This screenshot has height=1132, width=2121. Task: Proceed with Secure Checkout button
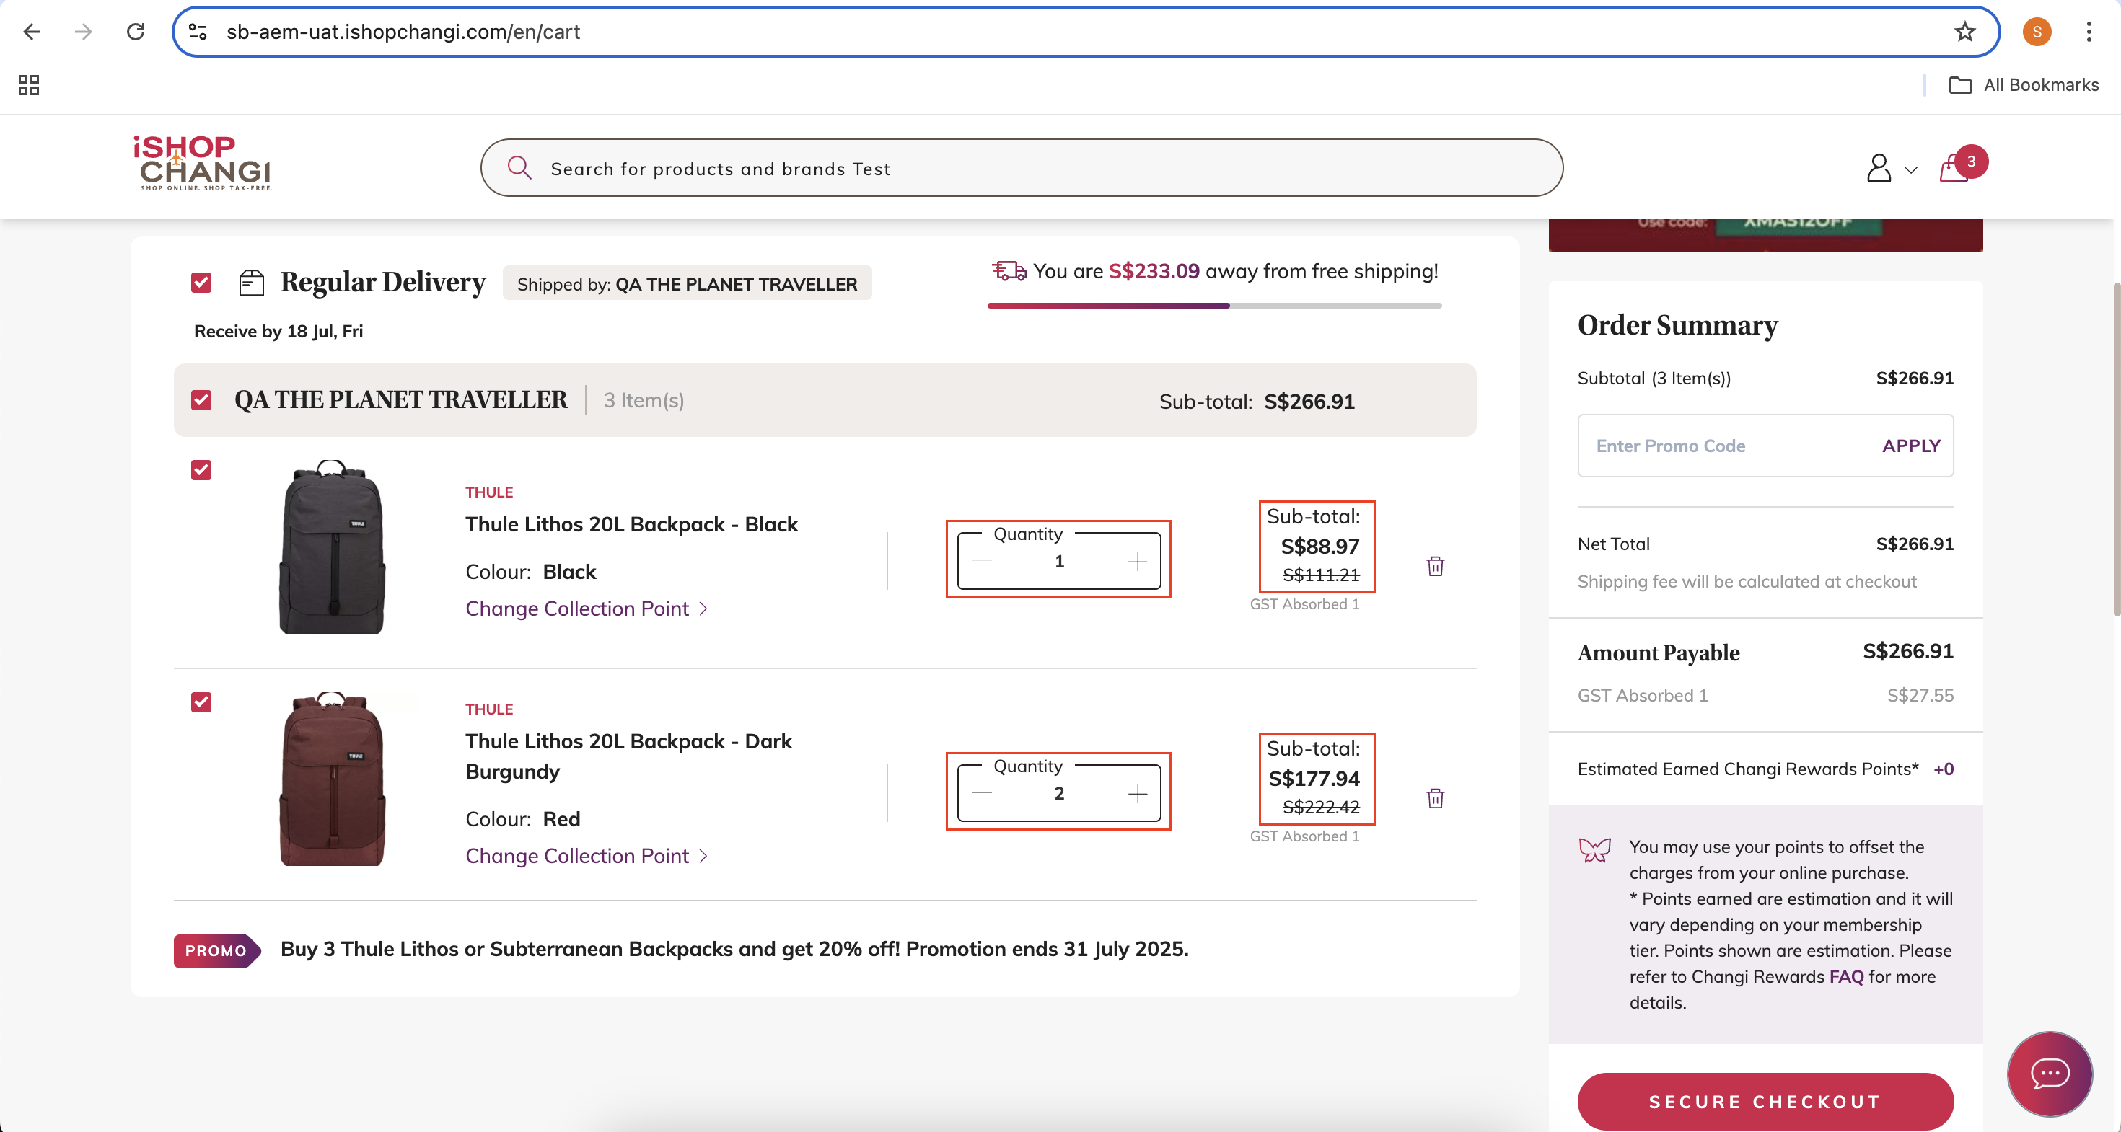[x=1765, y=1102]
